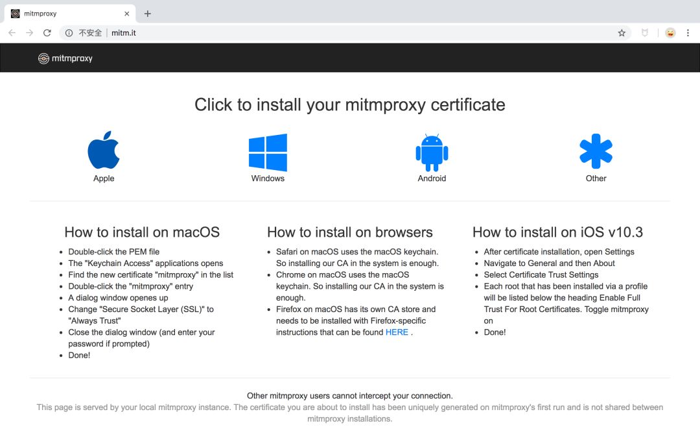Open Chrome three-dot menu
700x438 pixels.
[688, 32]
